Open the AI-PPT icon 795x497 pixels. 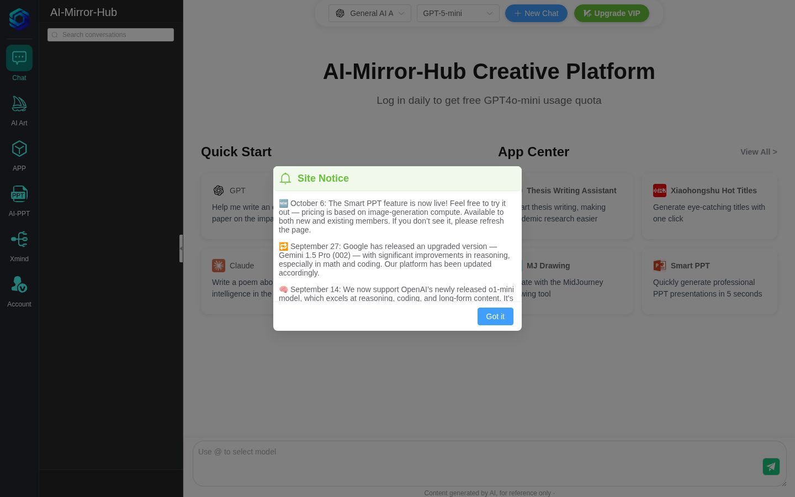click(x=19, y=194)
